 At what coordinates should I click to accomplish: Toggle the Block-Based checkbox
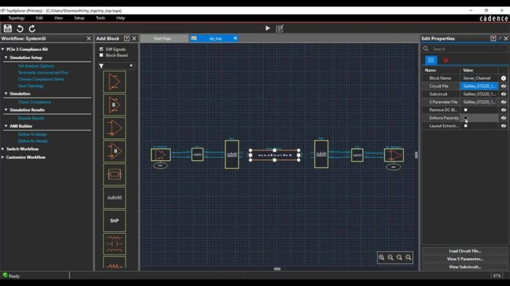pyautogui.click(x=102, y=55)
